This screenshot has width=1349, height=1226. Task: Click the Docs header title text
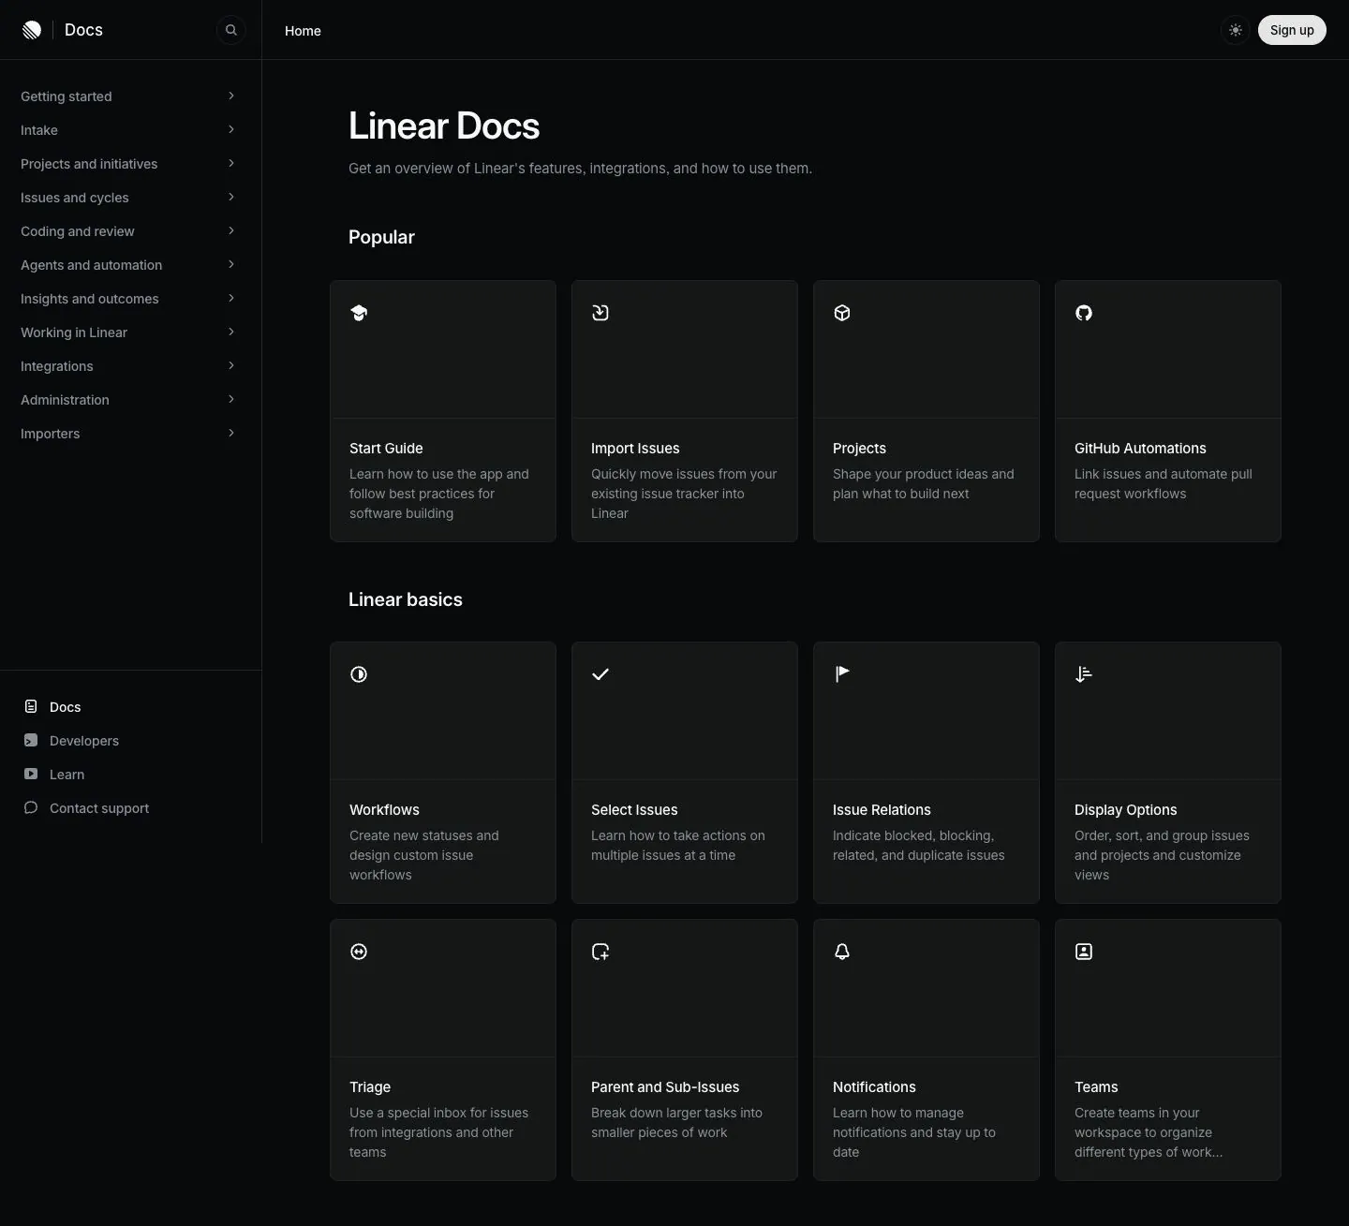click(83, 30)
